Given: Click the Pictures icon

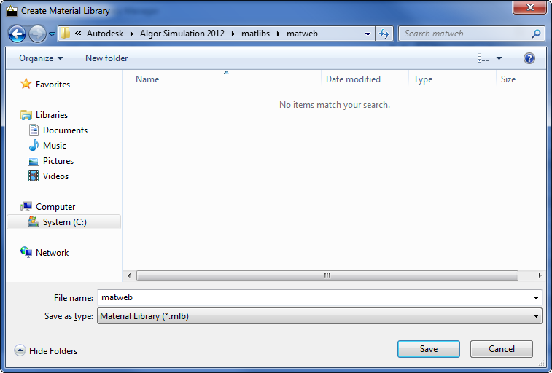Looking at the screenshot, I should (x=34, y=161).
